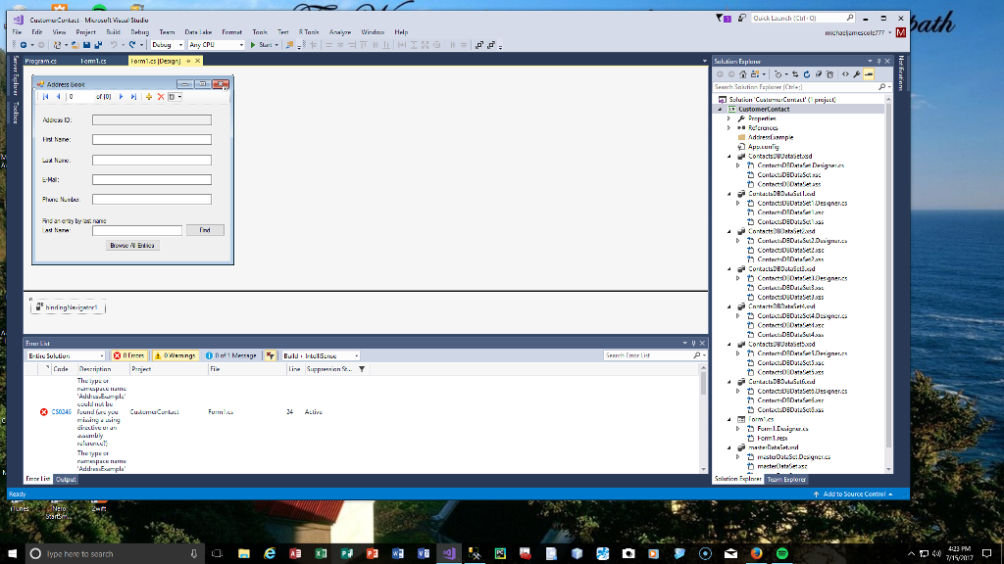Click the notification flag in title bar
This screenshot has height=564, width=1004.
click(723, 18)
